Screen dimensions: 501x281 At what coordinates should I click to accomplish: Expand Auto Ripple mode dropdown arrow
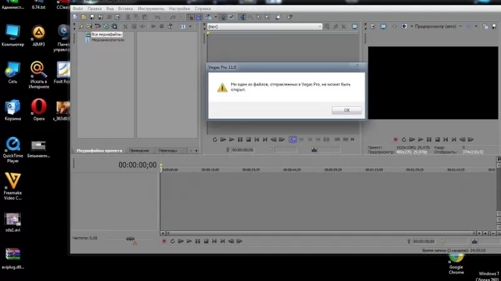215,17
